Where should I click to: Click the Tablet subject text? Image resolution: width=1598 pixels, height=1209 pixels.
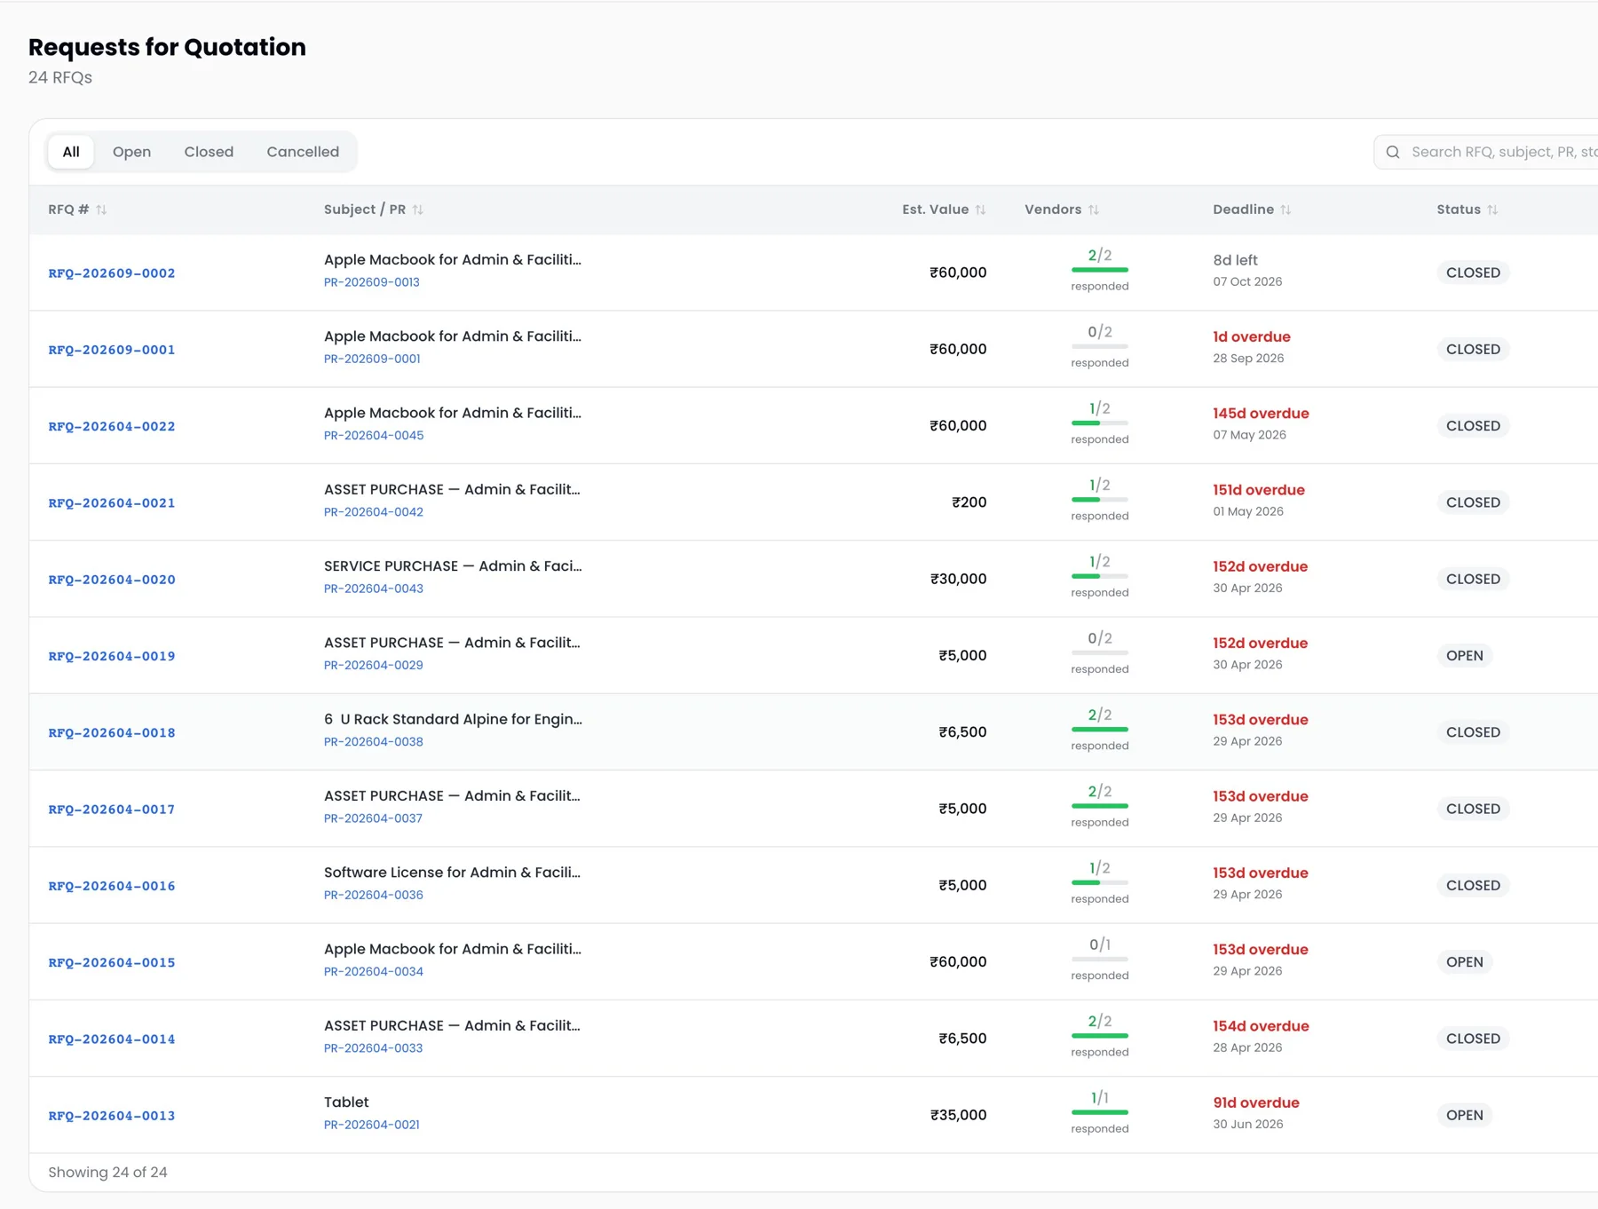tap(346, 1102)
